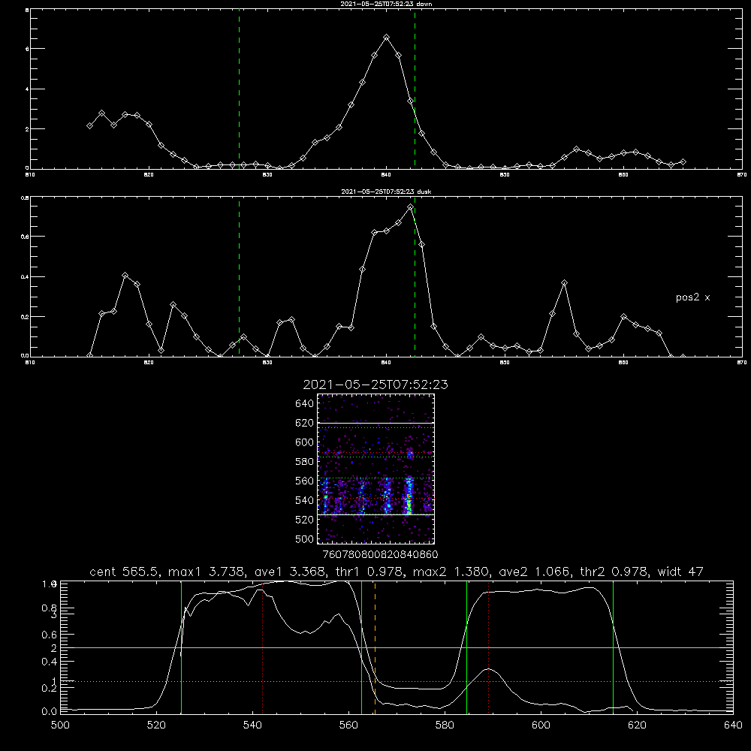This screenshot has width=751, height=751.
Task: Click the peak diamond of the dawn curve
Action: pos(387,38)
